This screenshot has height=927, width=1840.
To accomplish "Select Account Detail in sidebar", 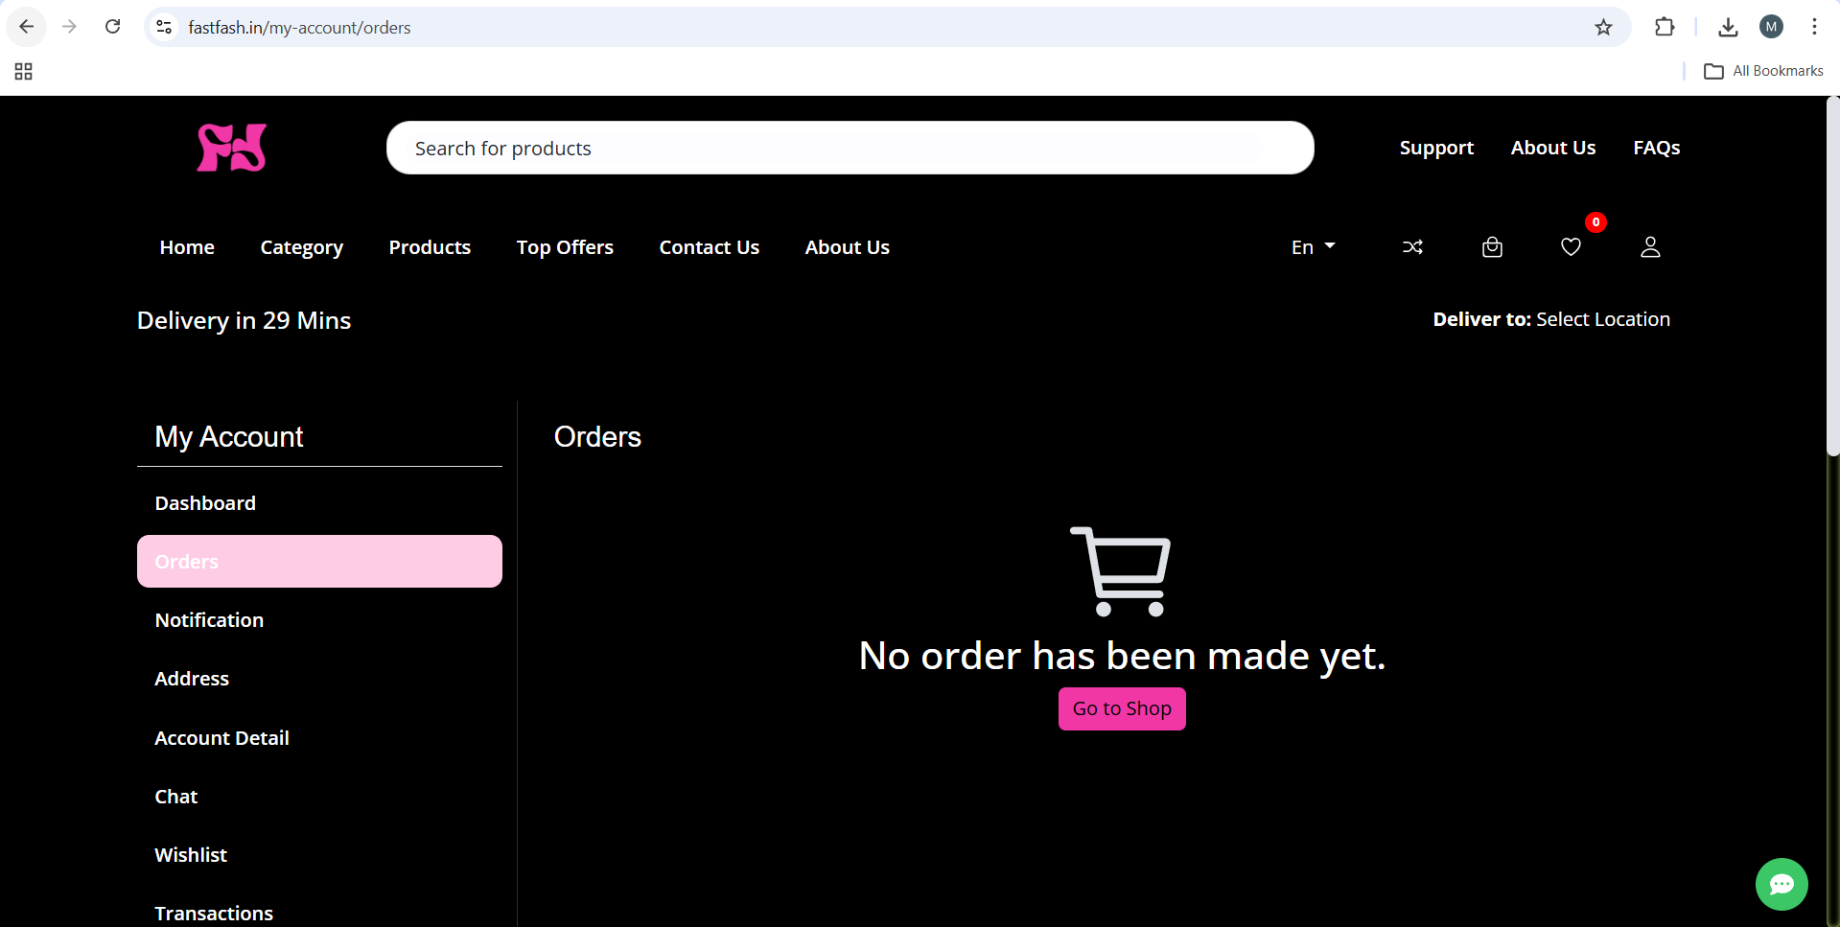I will tap(221, 738).
